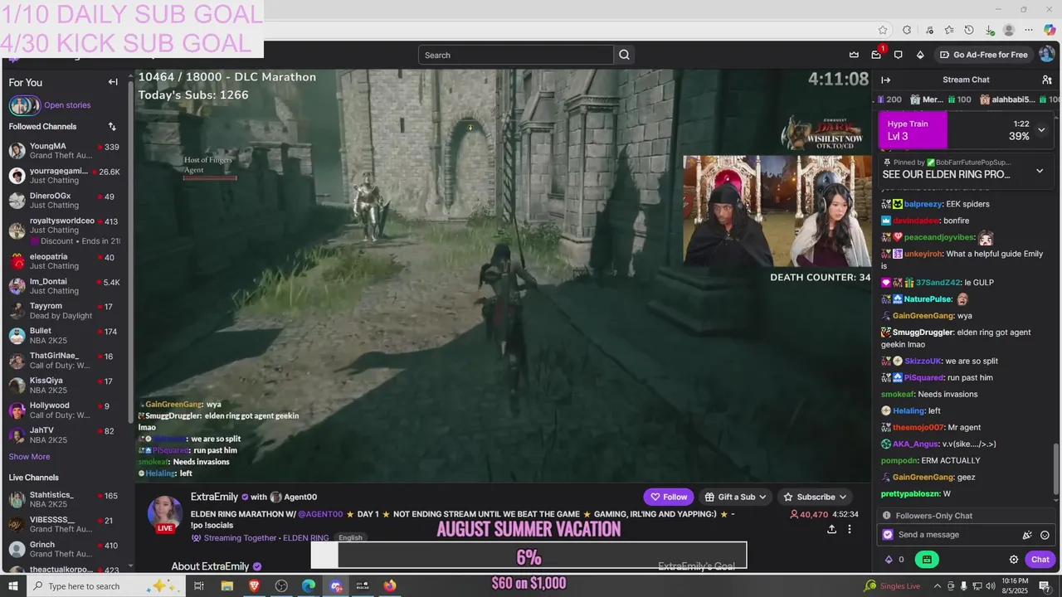Screen dimensions: 1062x597
Task: Open browser downloads icon
Action: (990, 30)
